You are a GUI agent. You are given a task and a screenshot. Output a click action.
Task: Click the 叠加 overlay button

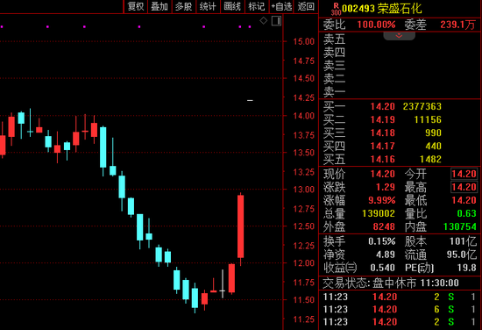(159, 6)
